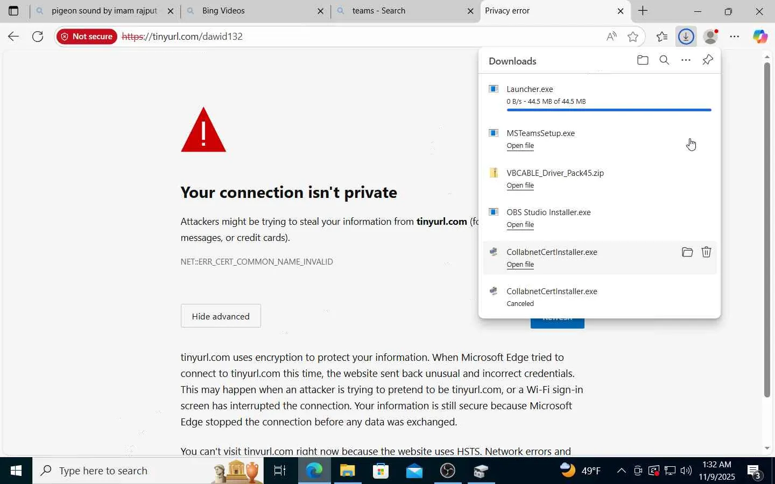Open the weather widget showing 49°F
The height and width of the screenshot is (484, 775).
tap(580, 471)
